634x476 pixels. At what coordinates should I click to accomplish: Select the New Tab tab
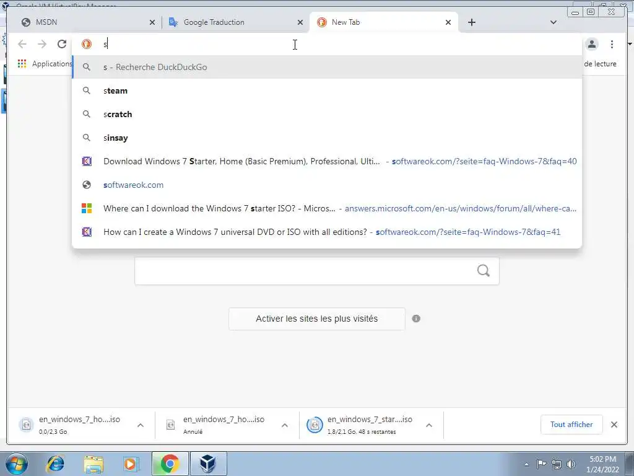pos(383,23)
